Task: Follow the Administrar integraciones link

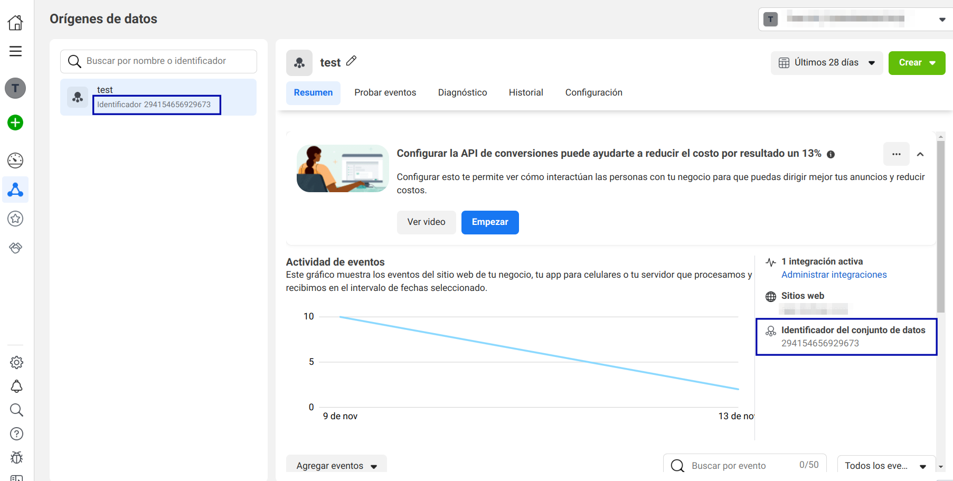Action: point(834,275)
